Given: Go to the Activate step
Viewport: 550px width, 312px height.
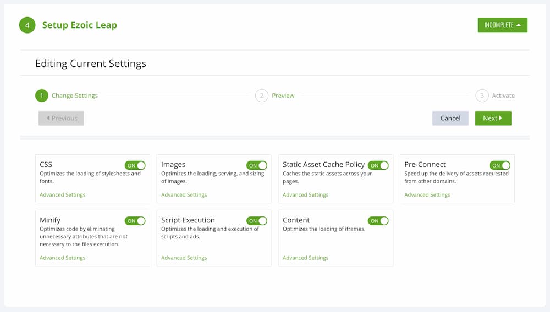Looking at the screenshot, I should pyautogui.click(x=496, y=96).
